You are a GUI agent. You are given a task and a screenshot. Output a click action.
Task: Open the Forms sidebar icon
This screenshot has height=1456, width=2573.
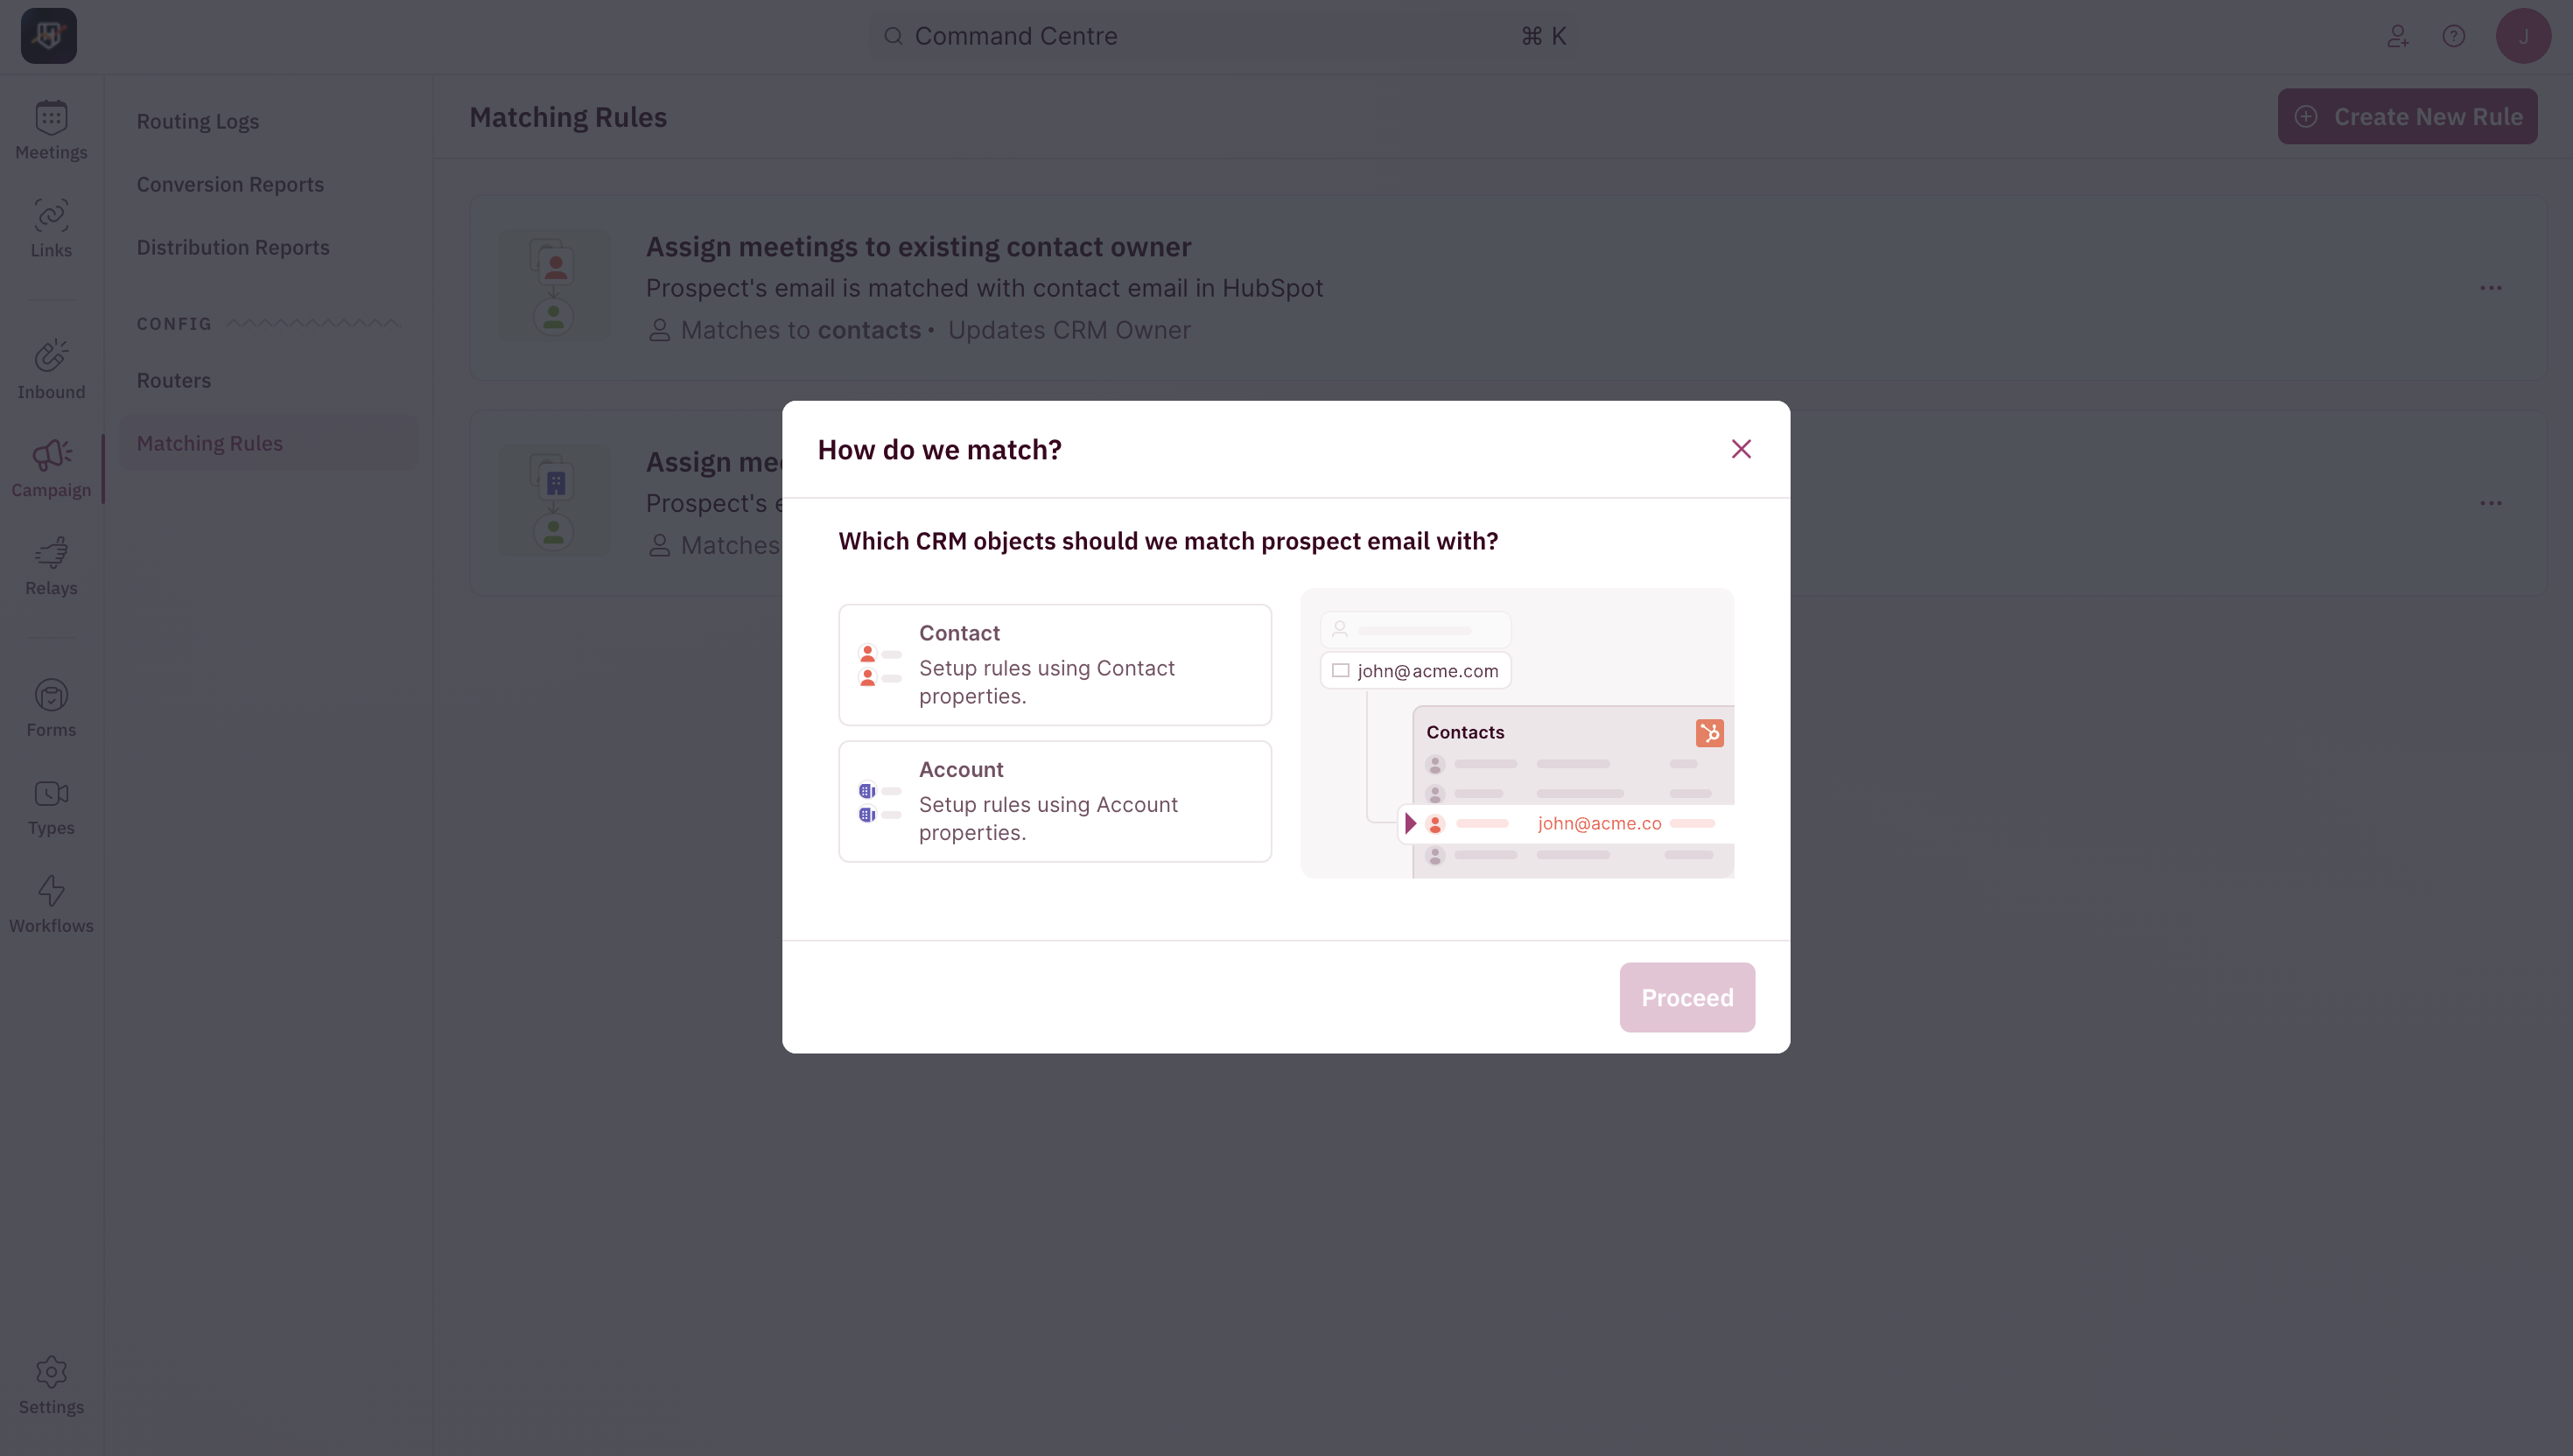click(51, 695)
